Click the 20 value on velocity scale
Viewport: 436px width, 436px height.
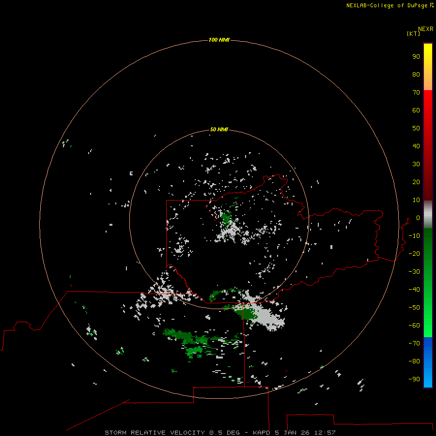coord(416,182)
